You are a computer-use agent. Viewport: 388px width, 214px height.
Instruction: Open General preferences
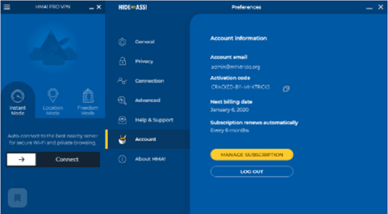point(145,42)
